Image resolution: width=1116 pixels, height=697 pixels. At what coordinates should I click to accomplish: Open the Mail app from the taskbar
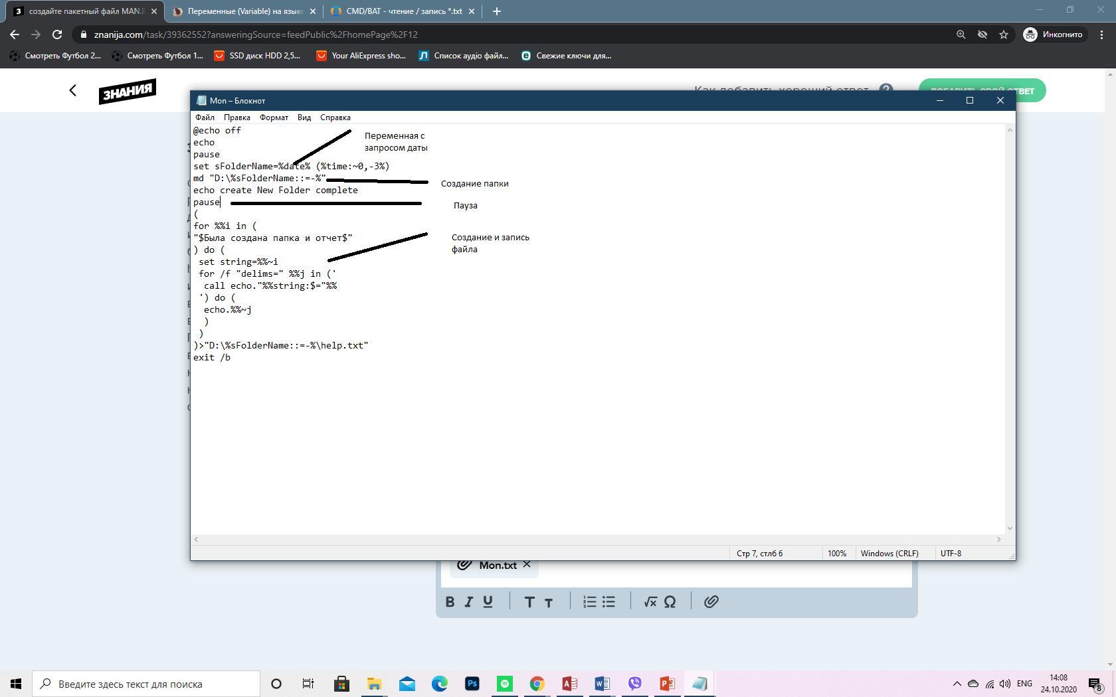pyautogui.click(x=407, y=684)
